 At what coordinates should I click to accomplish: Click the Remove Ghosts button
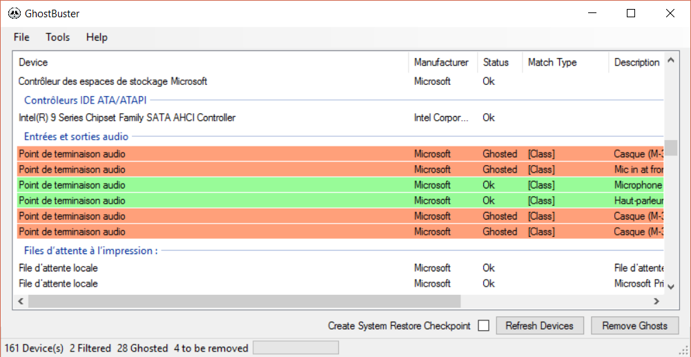point(634,326)
